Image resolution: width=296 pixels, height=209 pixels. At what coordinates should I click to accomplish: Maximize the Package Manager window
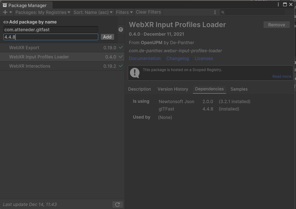tap(285, 4)
